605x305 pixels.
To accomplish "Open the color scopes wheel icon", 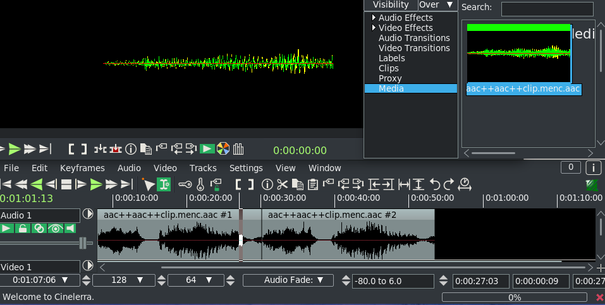I will pos(223,149).
